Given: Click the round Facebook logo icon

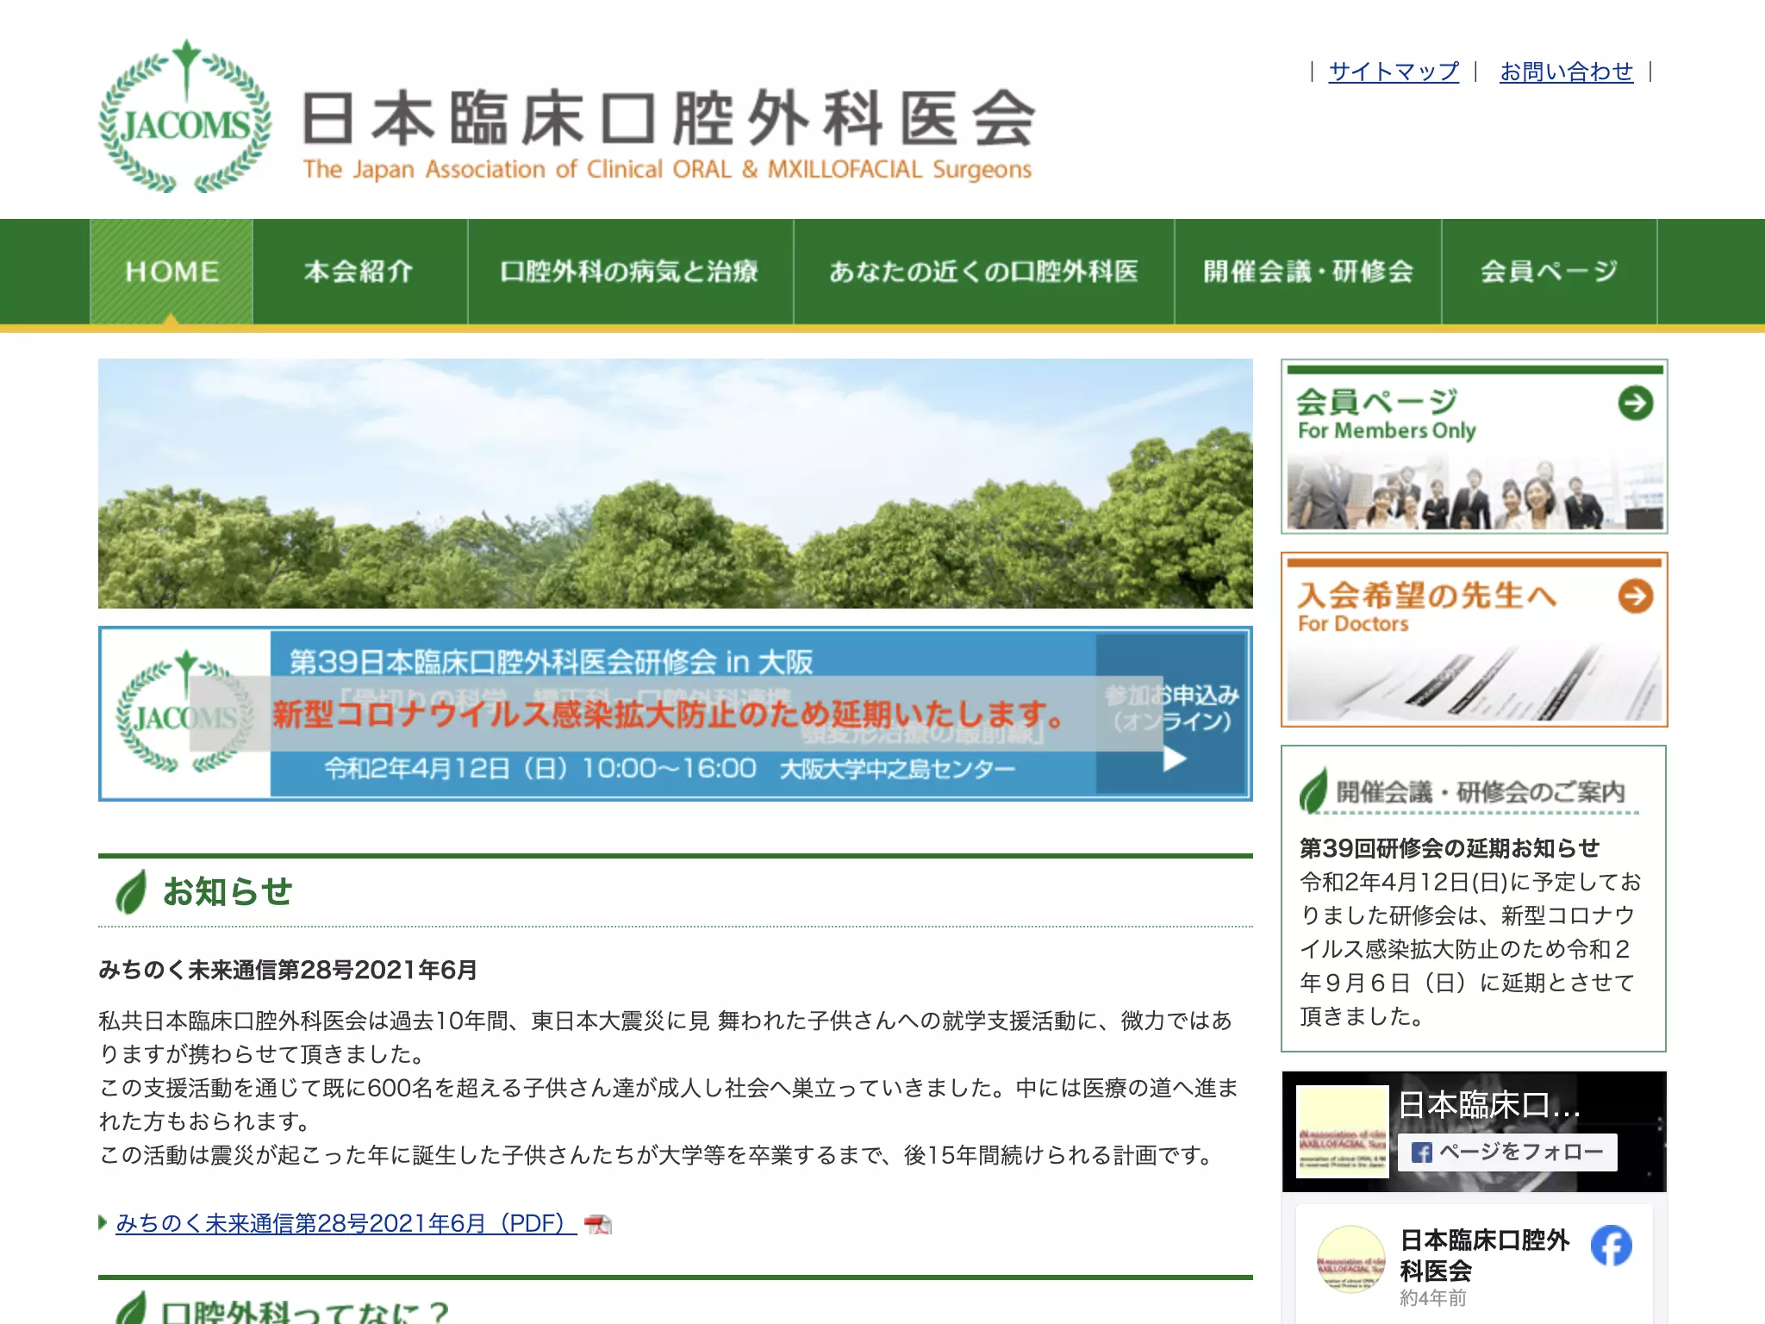Looking at the screenshot, I should point(1612,1246).
